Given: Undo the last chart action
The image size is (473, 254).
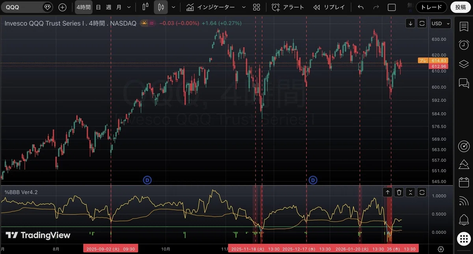Looking at the screenshot, I should pyautogui.click(x=360, y=7).
